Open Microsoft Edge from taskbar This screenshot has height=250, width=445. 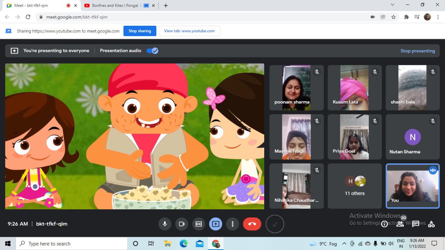pyautogui.click(x=184, y=244)
